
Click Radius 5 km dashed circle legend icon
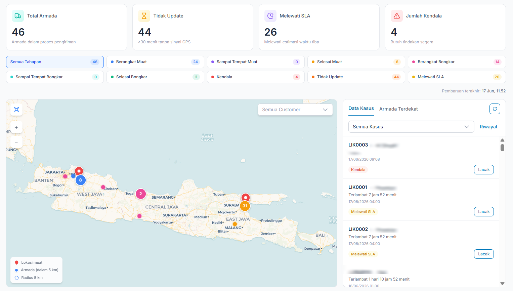coord(16,278)
